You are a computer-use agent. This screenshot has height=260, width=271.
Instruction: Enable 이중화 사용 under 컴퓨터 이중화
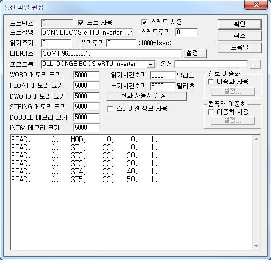pyautogui.click(x=211, y=112)
